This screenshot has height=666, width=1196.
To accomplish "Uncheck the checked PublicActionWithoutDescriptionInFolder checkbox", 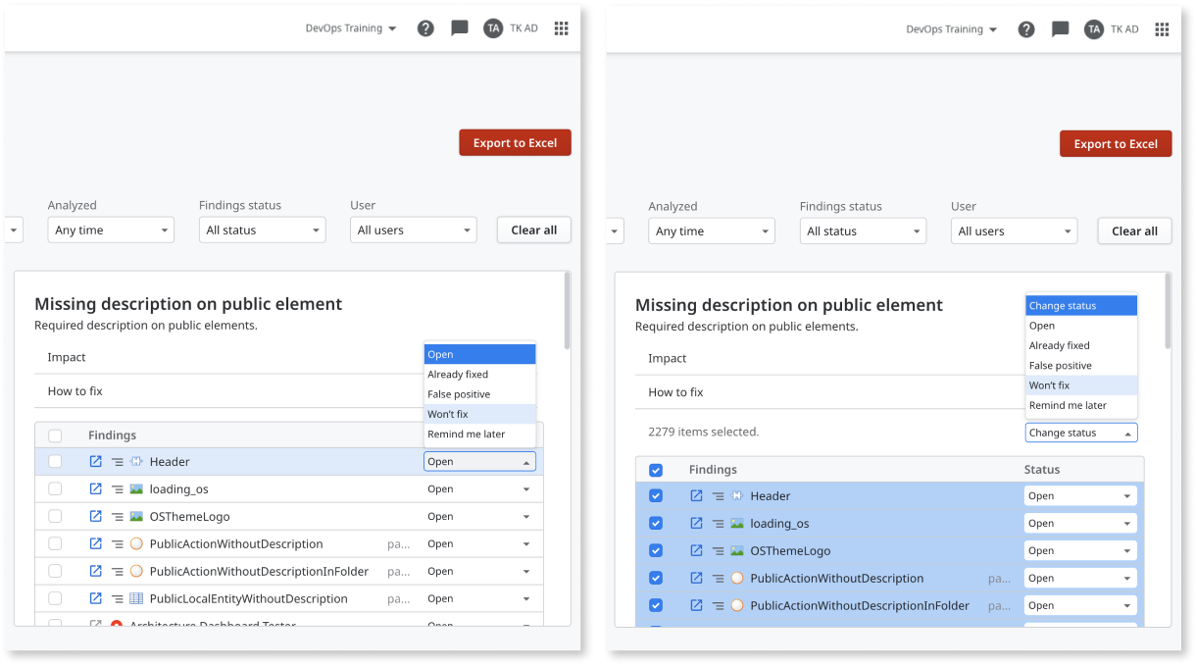I will click(x=656, y=605).
